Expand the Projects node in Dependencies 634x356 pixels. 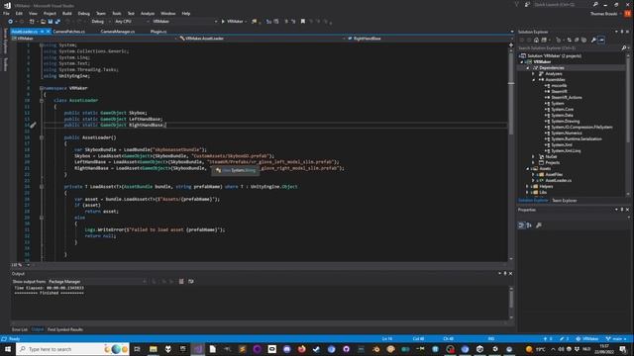(533, 162)
